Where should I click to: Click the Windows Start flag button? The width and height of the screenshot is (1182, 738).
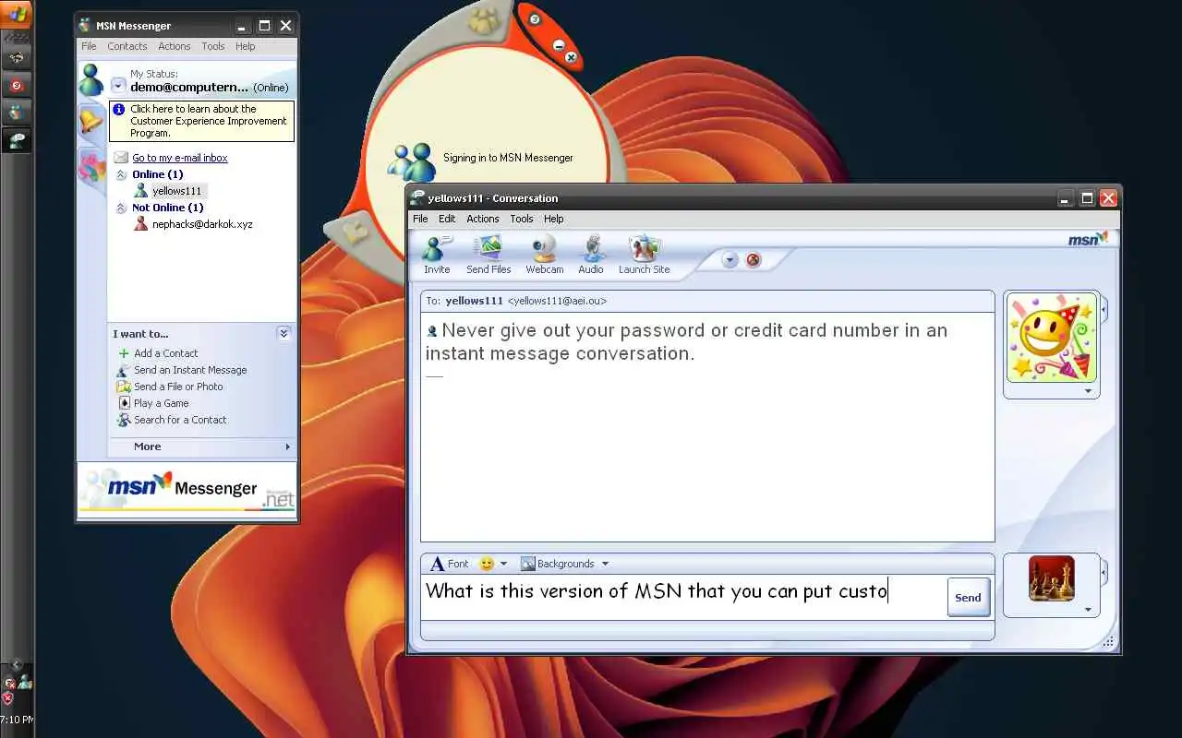17,14
